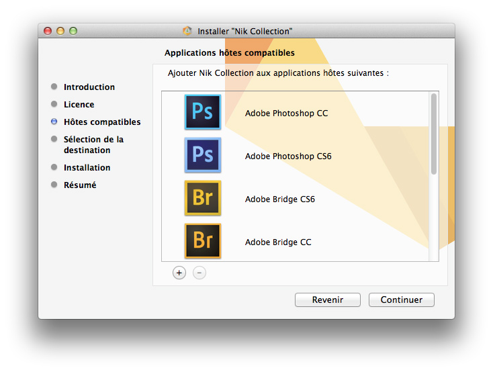
Task: Click Continuer to proceed
Action: pyautogui.click(x=402, y=299)
